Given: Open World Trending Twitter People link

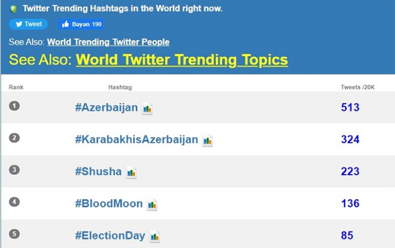Looking at the screenshot, I should pyautogui.click(x=108, y=42).
